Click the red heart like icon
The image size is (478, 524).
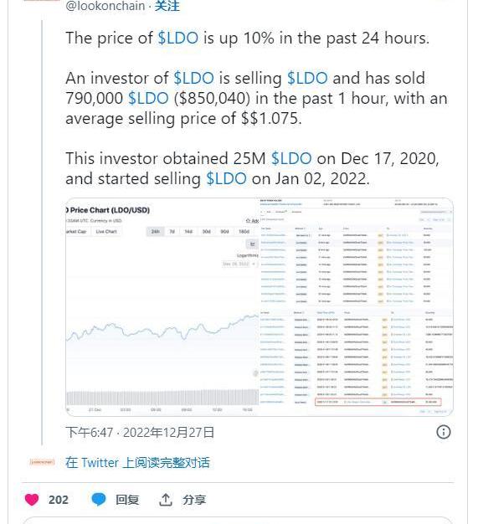point(32,500)
